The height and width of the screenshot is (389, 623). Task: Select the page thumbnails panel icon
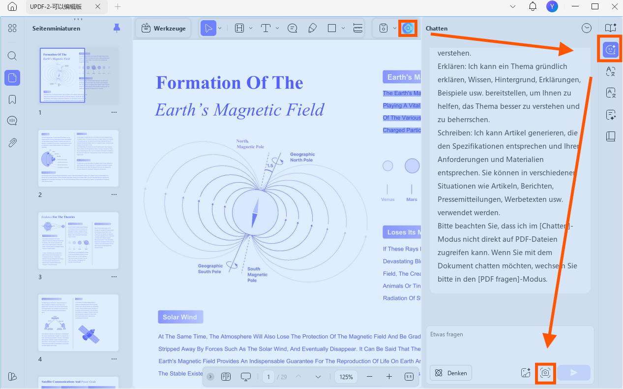(12, 77)
